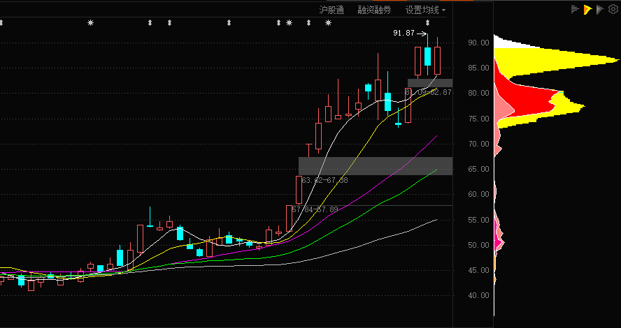Click the 91.87 high price label
Screen dimensions: 621x328
click(x=404, y=33)
